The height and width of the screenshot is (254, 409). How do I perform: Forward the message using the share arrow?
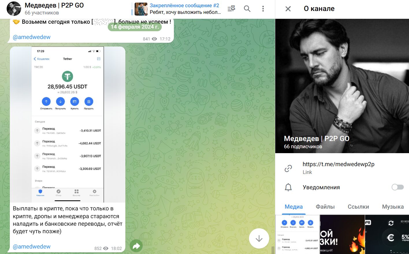(136, 246)
